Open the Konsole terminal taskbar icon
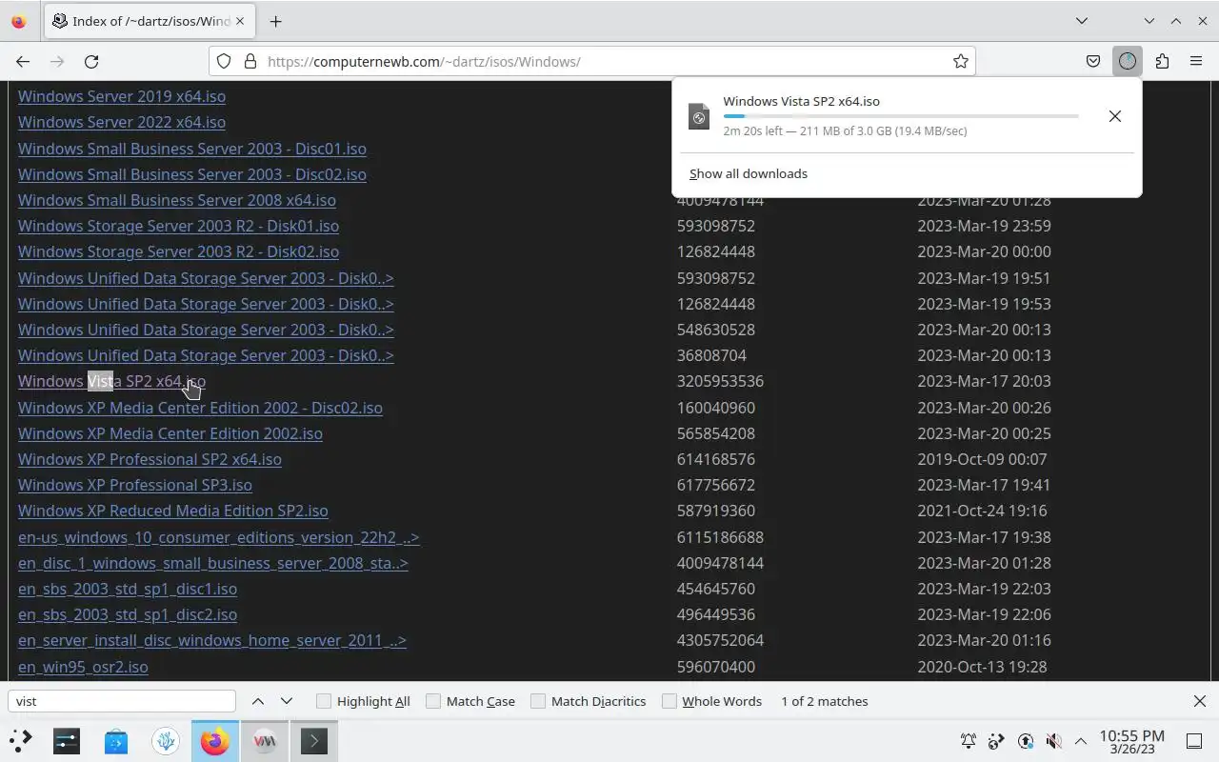Screen dimensions: 1219x762 pos(314,740)
